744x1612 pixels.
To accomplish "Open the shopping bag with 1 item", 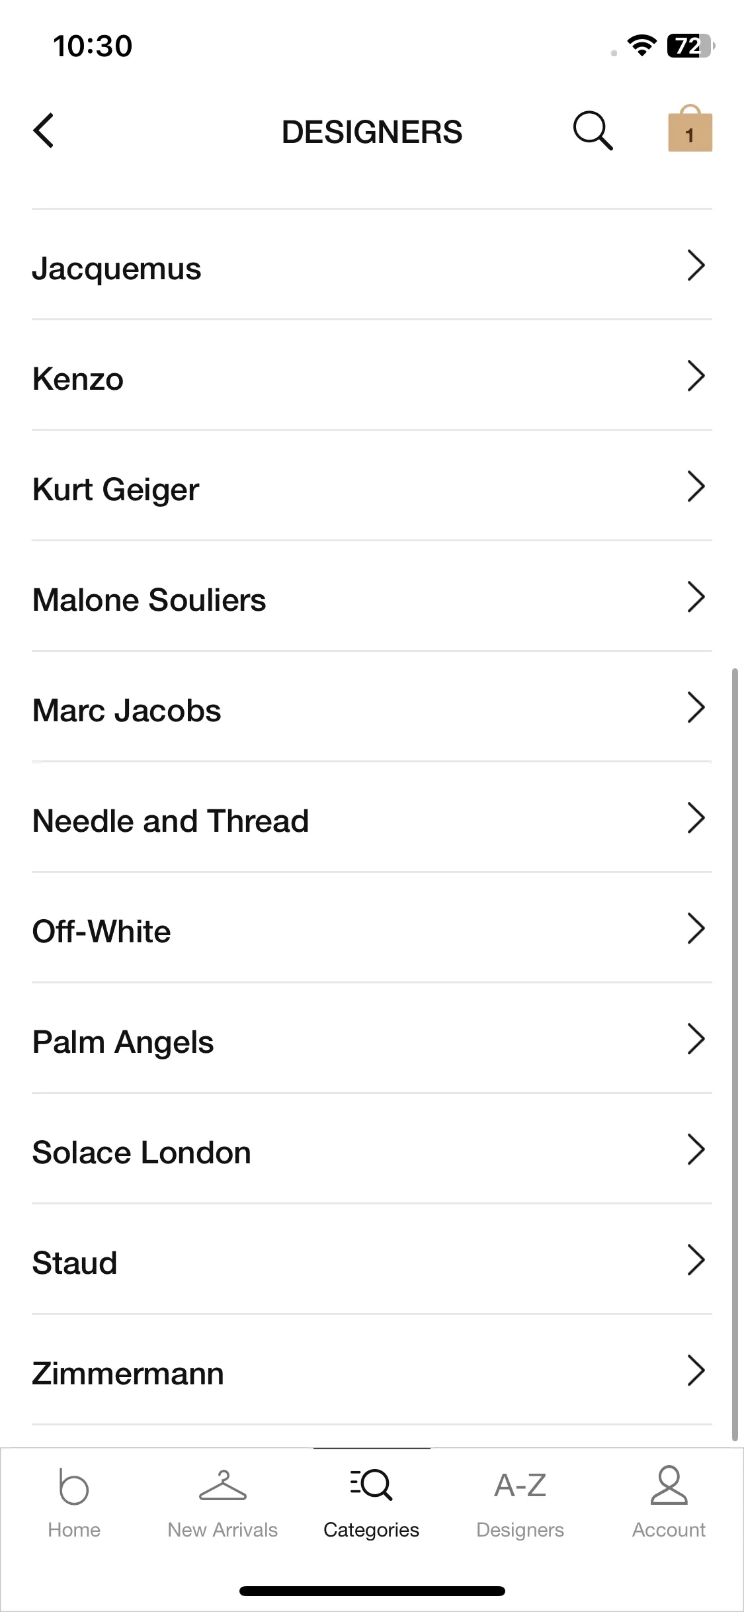I will [690, 128].
